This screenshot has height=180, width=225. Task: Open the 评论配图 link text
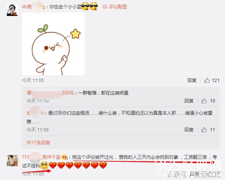tap(118, 7)
